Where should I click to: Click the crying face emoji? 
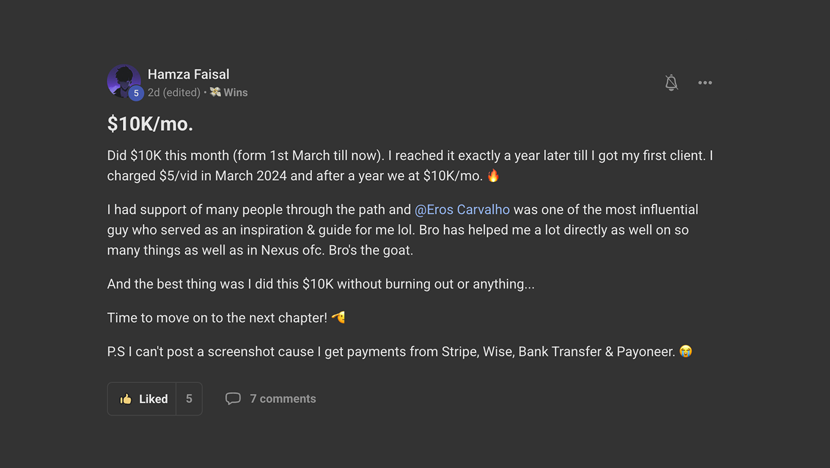tap(685, 351)
